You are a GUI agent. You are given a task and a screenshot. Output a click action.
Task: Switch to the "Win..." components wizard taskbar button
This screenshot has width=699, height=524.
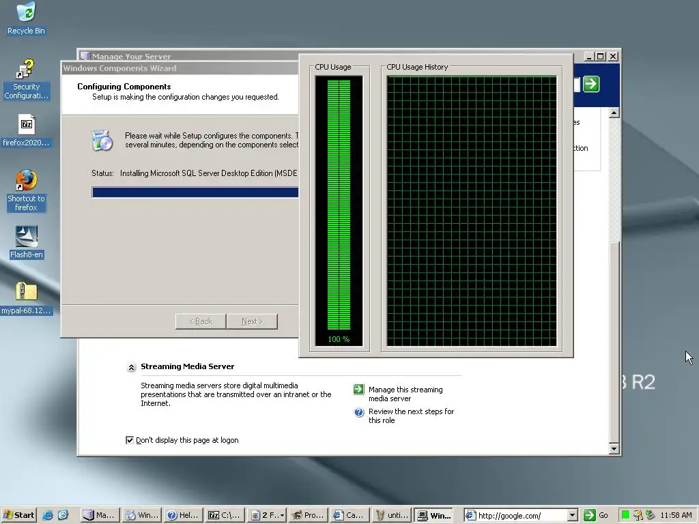tap(142, 515)
